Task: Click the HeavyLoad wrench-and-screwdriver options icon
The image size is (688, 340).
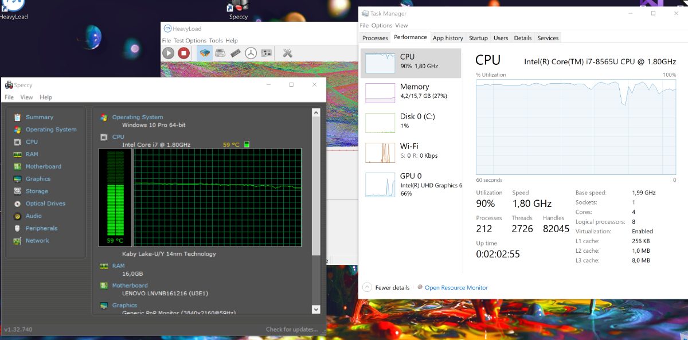Action: point(287,53)
